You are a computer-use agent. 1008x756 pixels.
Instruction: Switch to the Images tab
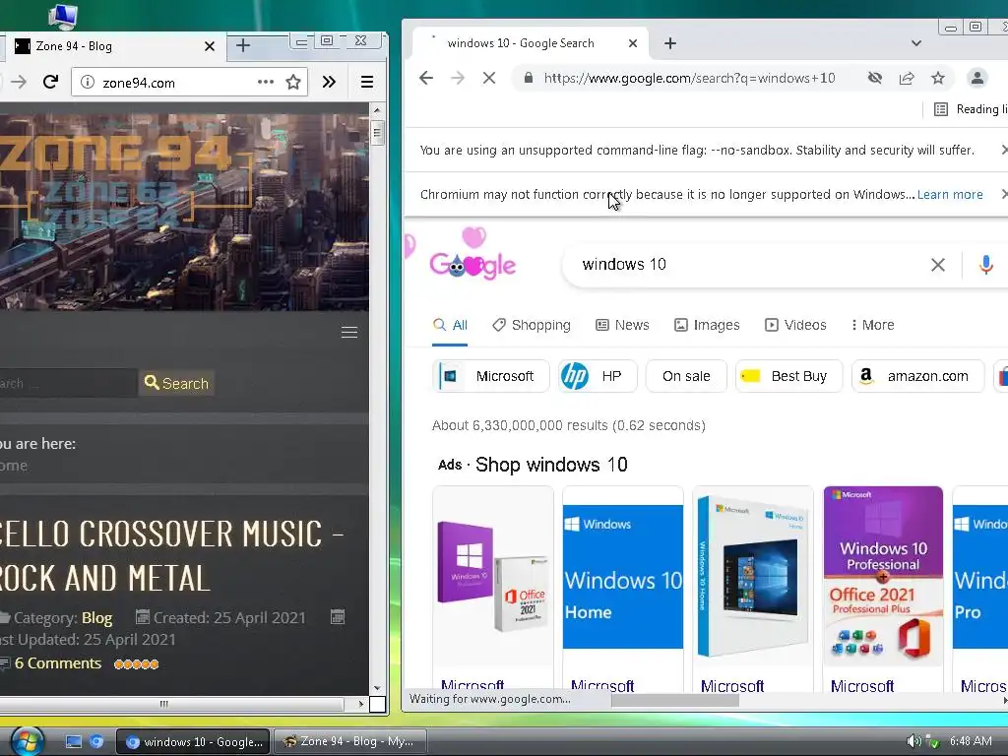coord(707,325)
